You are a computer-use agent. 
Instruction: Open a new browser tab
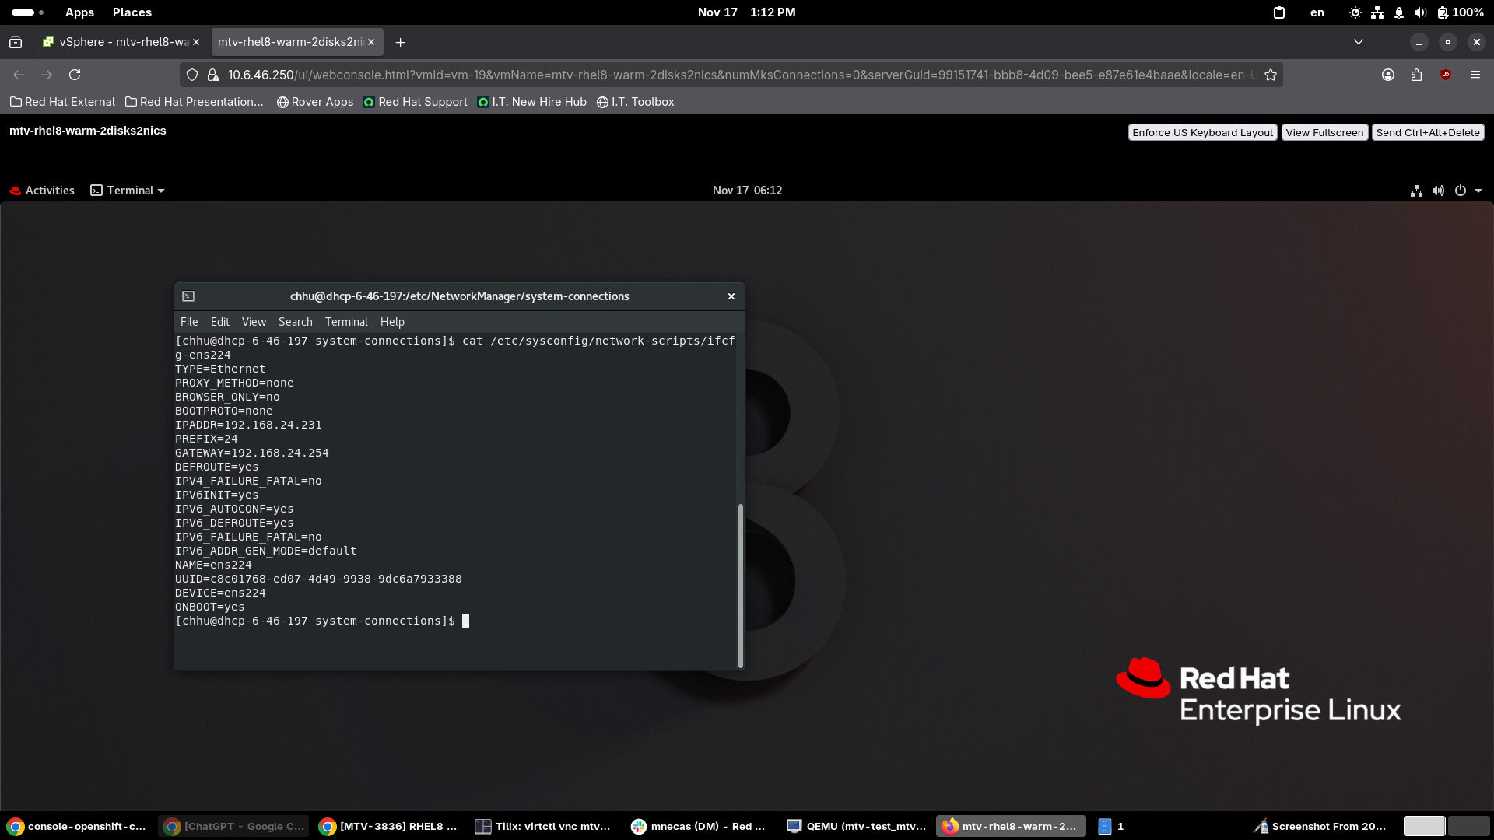tap(400, 42)
